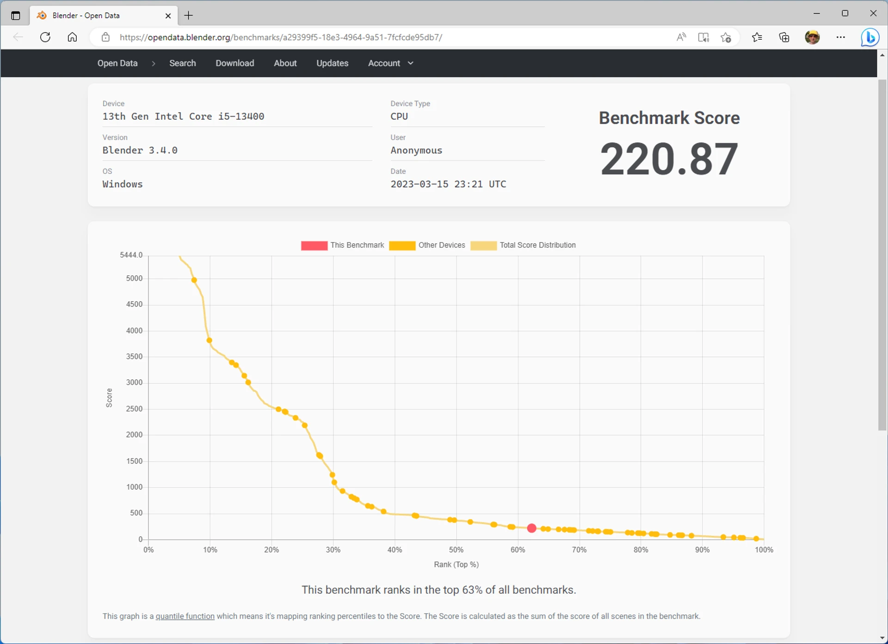Open user profile avatar
The image size is (888, 644).
pos(812,37)
